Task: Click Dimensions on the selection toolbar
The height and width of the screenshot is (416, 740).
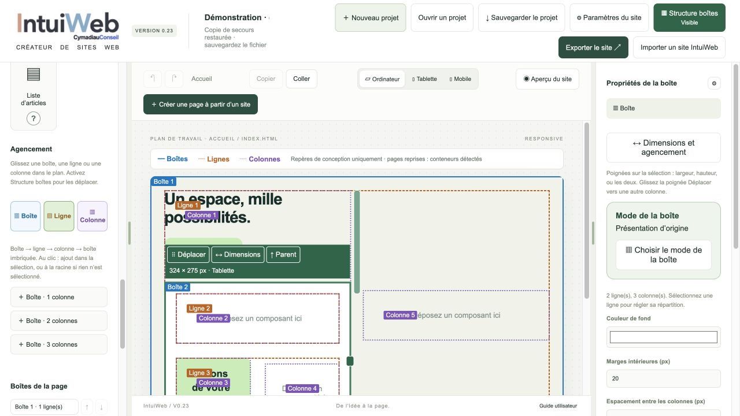Action: (x=238, y=254)
